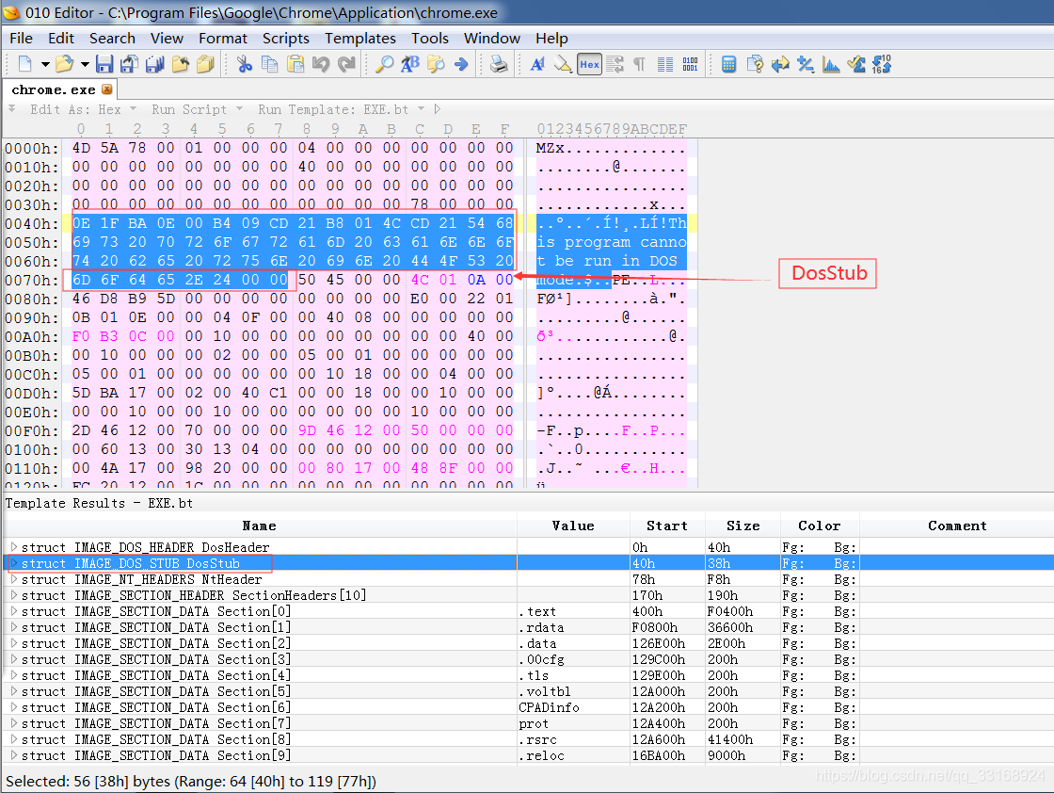
Task: Click the Color cell of Section[9] row
Action: [820, 755]
